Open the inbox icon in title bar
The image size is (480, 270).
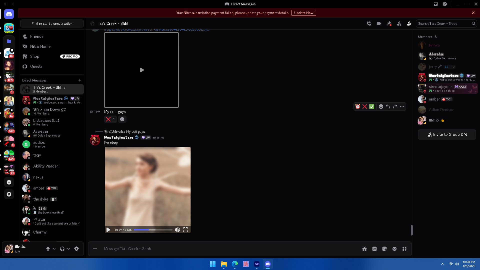point(436,4)
